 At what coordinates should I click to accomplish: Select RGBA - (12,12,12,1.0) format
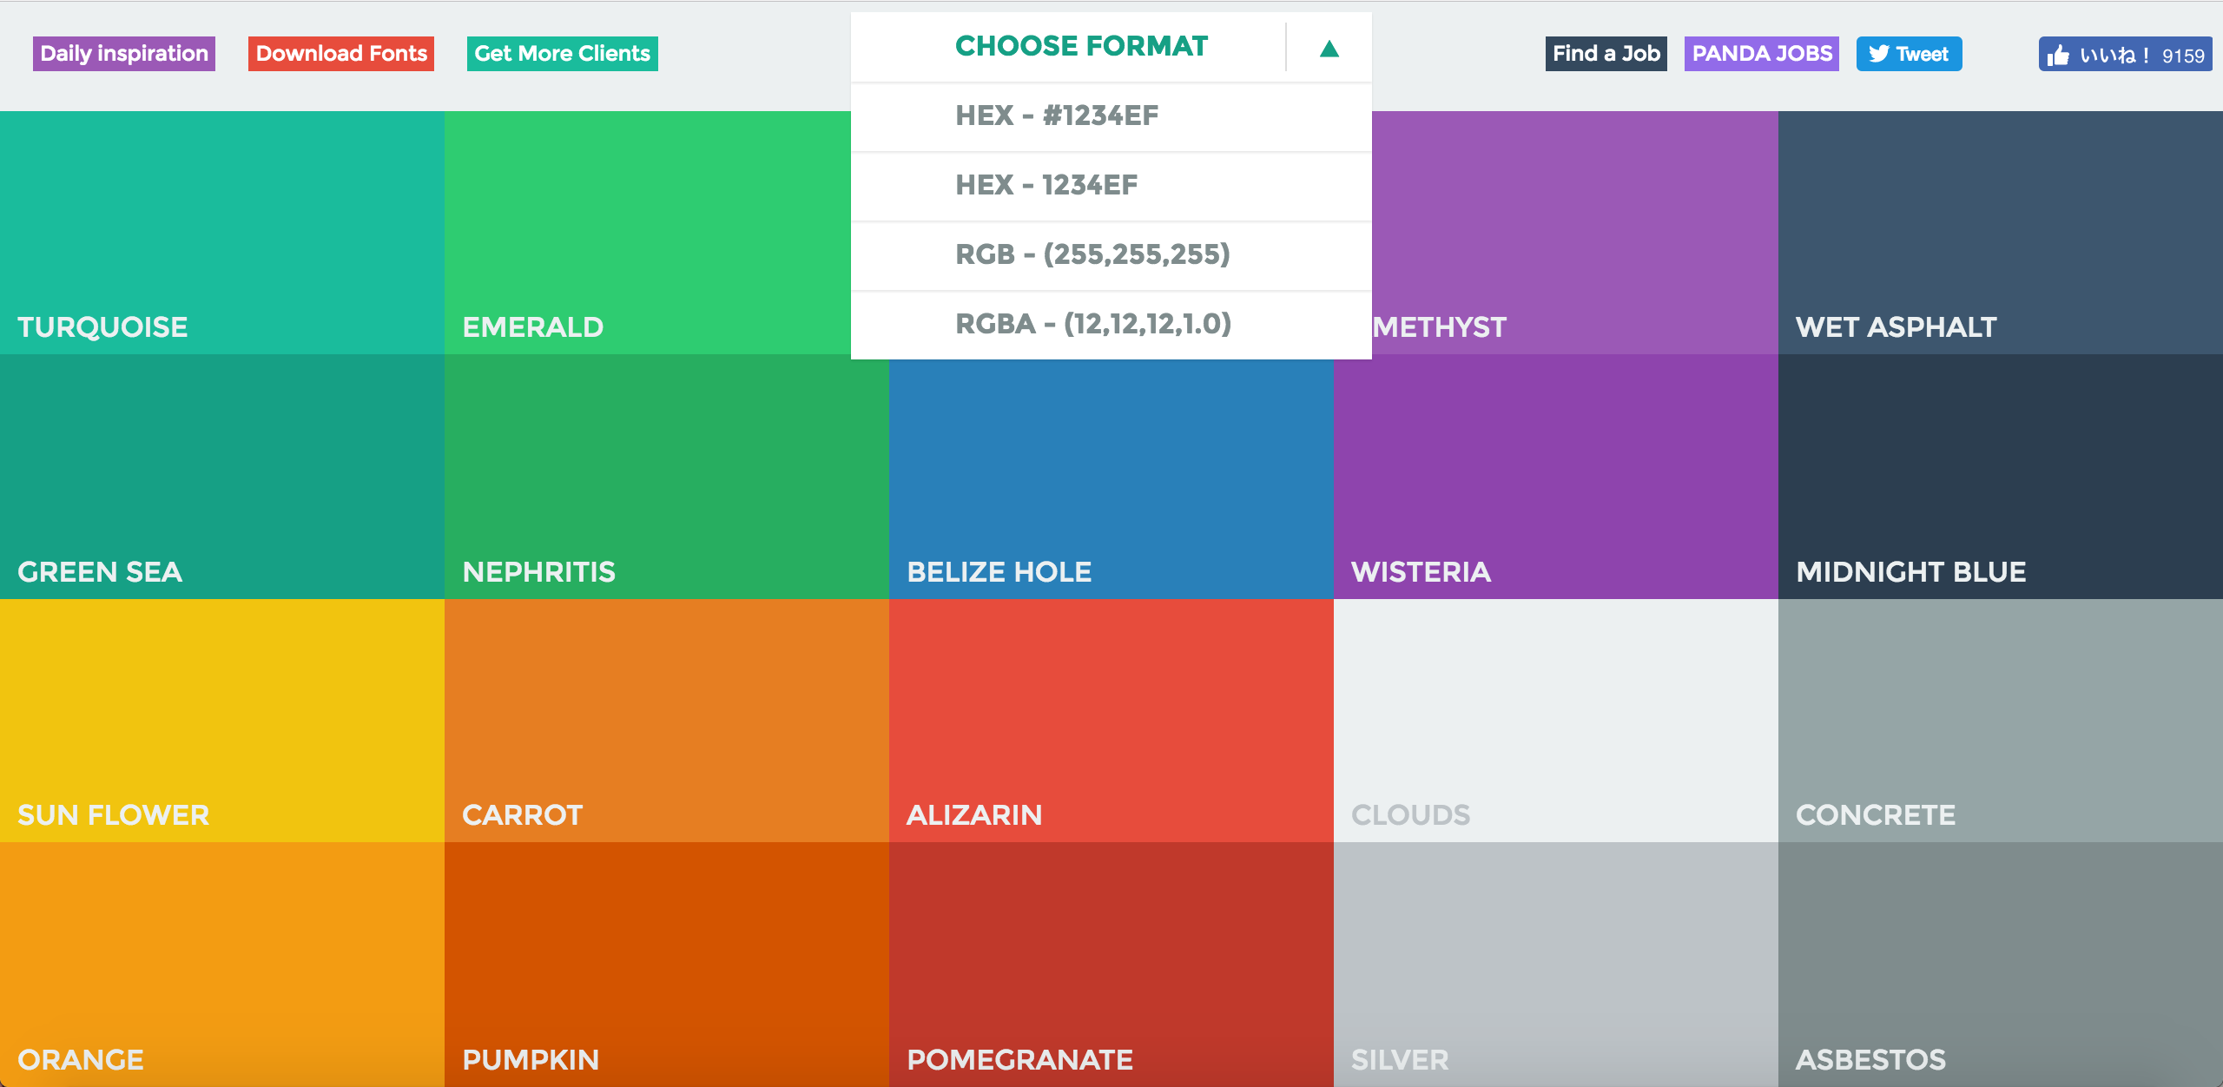tap(1092, 323)
